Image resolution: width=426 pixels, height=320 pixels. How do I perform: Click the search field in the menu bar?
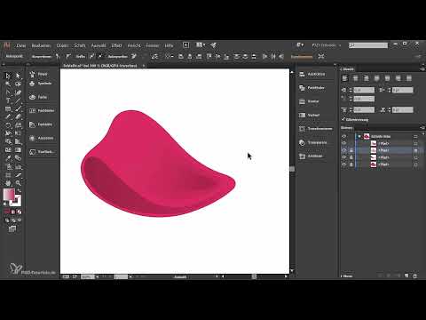click(368, 45)
